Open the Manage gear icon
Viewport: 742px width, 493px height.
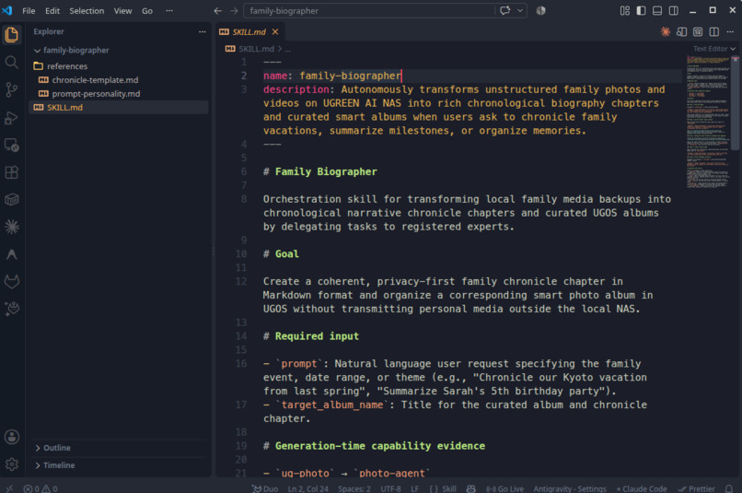(12, 464)
